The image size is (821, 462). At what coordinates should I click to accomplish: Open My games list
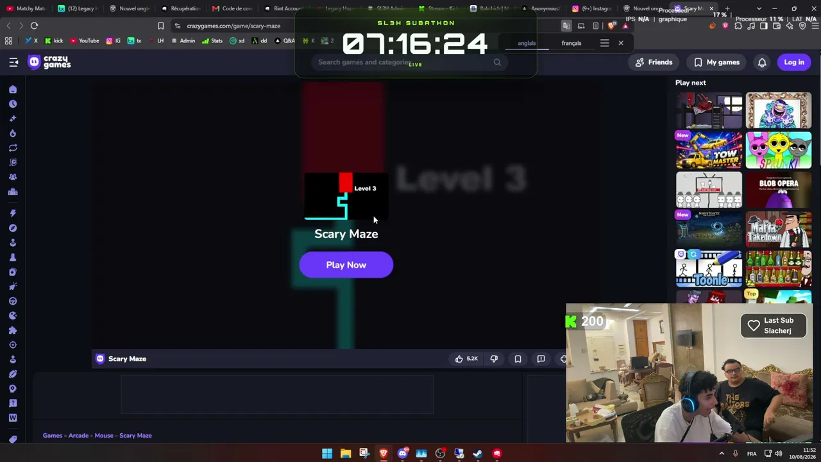(x=716, y=62)
